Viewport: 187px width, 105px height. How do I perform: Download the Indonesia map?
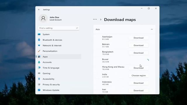point(138,83)
